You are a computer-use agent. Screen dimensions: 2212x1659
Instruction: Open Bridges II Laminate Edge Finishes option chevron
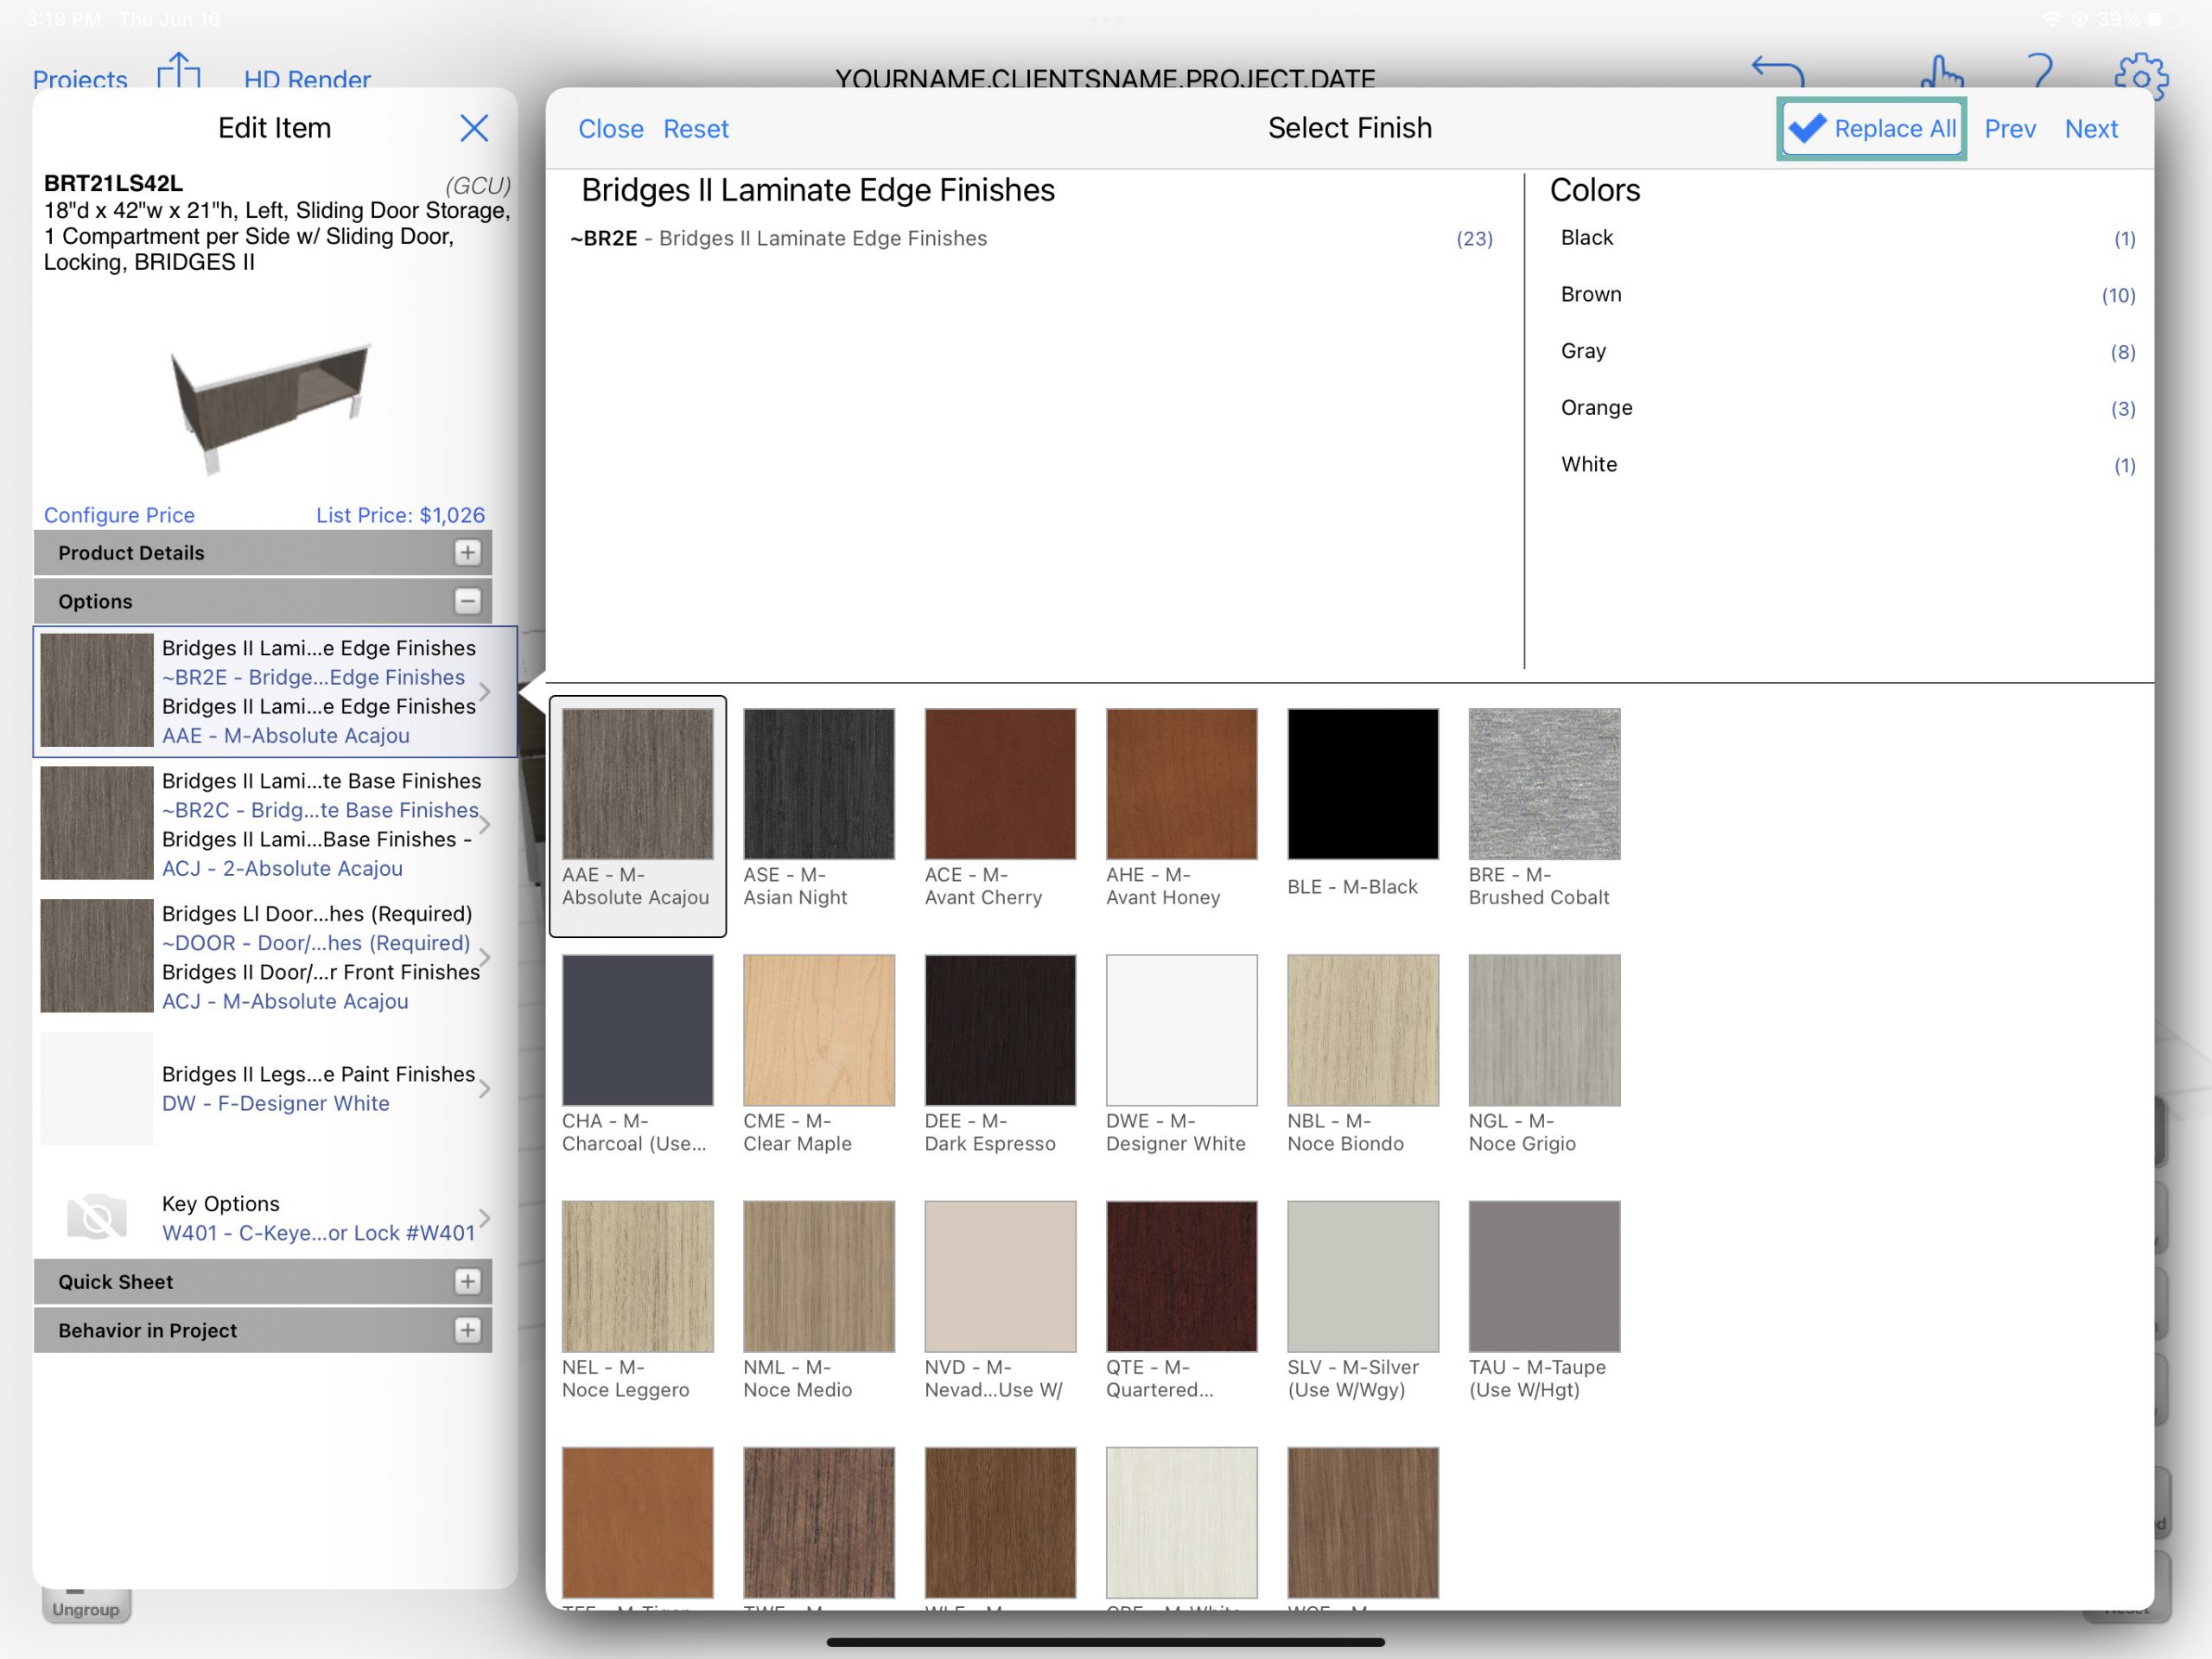pos(485,692)
